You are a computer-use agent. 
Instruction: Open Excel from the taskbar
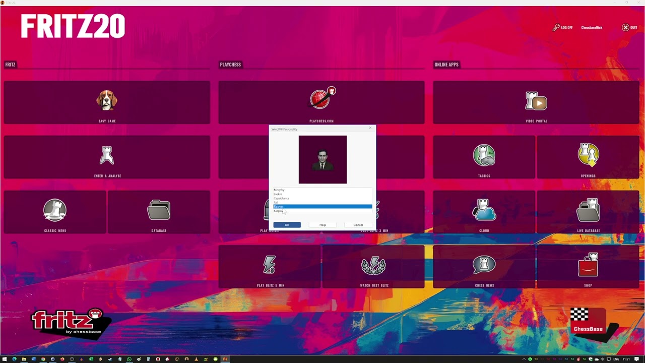click(x=91, y=359)
